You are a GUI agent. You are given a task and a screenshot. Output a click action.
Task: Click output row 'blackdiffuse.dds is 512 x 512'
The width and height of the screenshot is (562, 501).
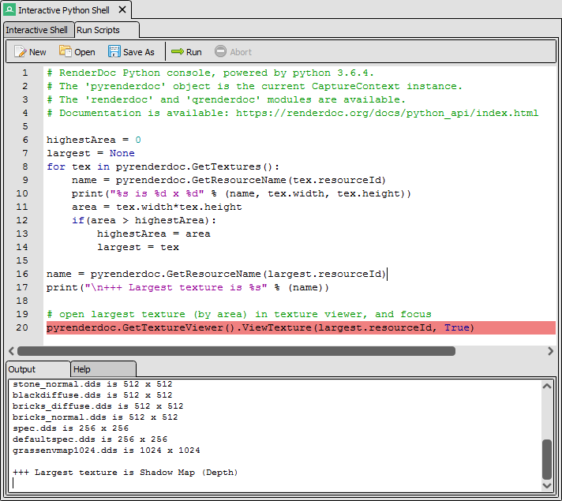point(92,395)
